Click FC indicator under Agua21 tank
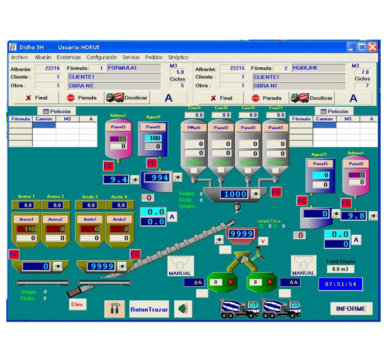Image resolution: width=387 pixels, height=361 pixels. tap(302, 201)
